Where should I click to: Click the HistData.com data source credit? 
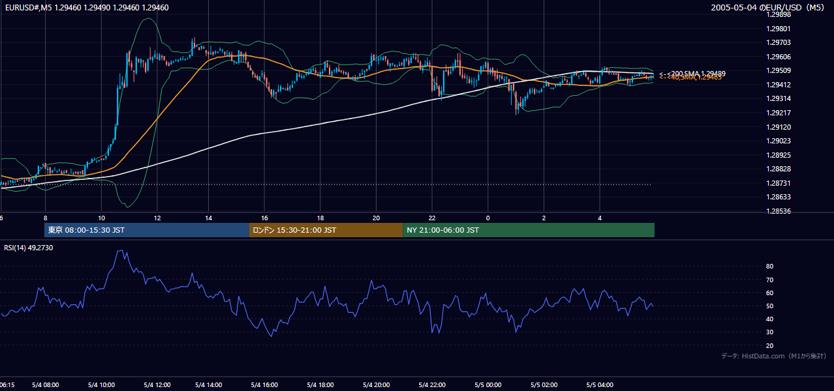pyautogui.click(x=773, y=356)
